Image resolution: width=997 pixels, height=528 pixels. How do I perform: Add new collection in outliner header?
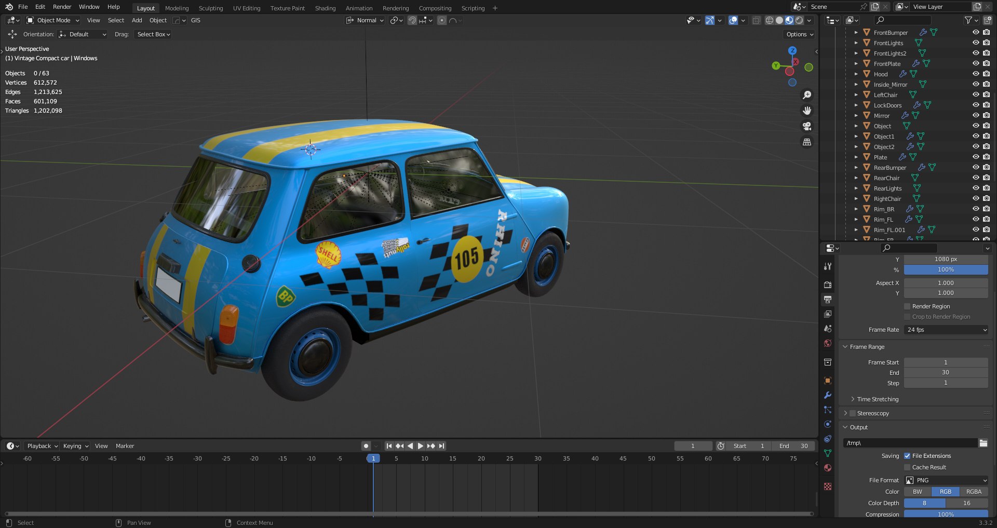987,20
